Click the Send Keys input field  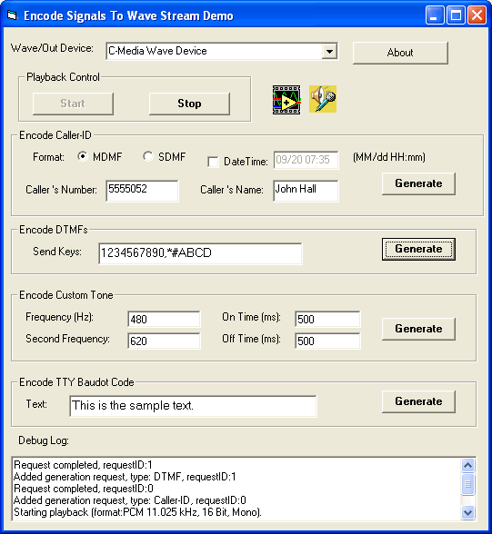[x=200, y=253]
